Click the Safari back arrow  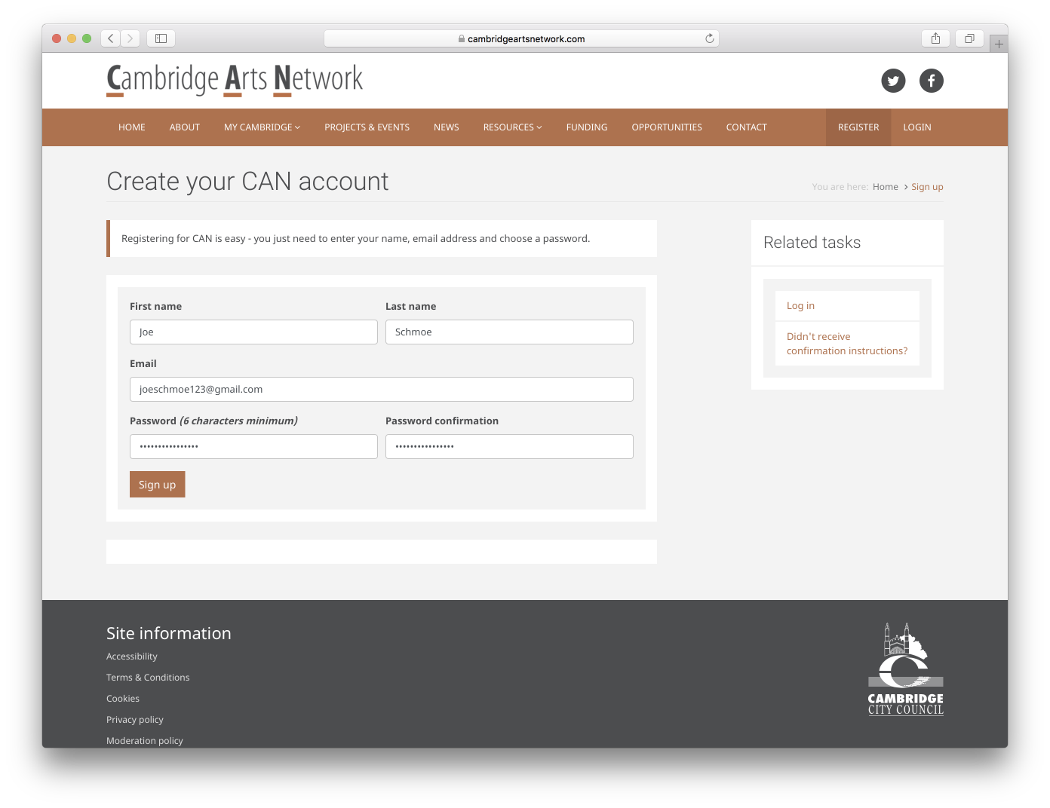(111, 38)
